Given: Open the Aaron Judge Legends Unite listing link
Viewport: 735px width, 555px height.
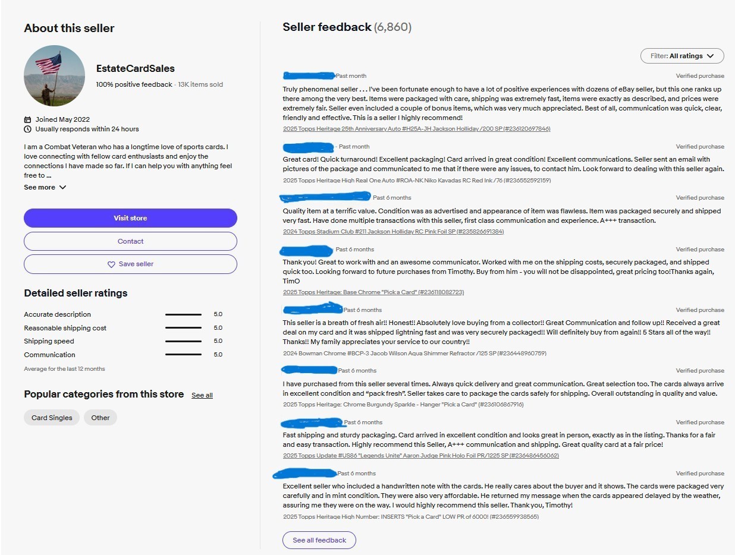Looking at the screenshot, I should click(421, 456).
